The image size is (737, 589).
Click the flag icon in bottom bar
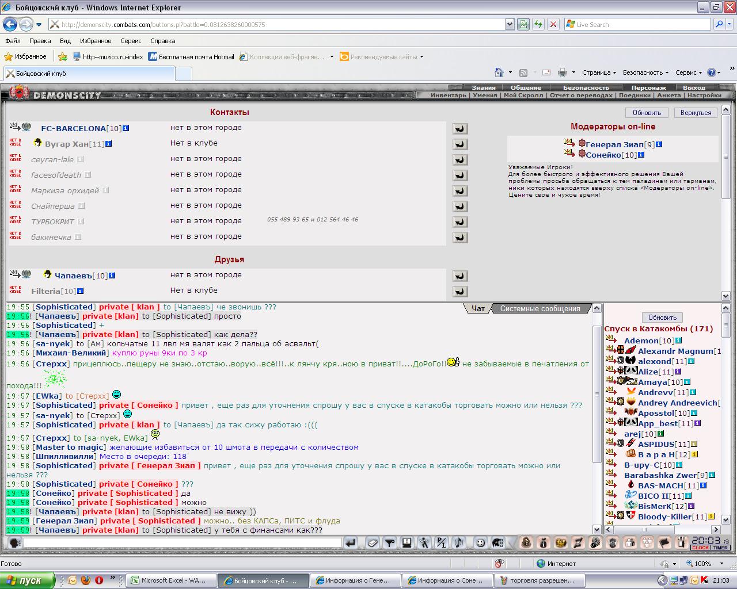click(665, 542)
